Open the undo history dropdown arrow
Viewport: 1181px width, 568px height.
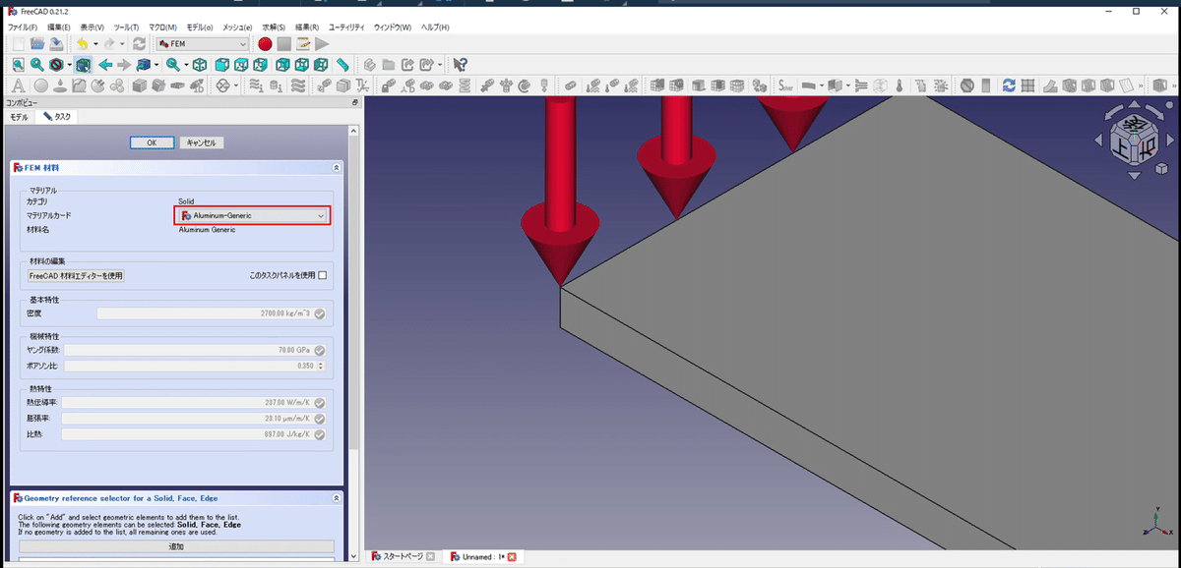(94, 44)
